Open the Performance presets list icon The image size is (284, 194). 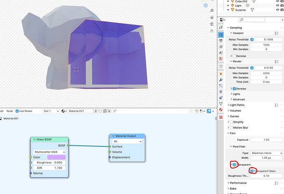click(277, 183)
